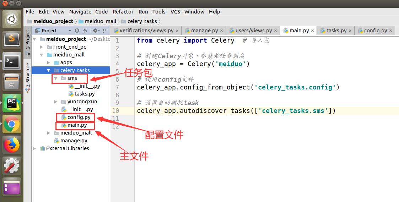Collapse the meiduo_mall folder arrow
Image resolution: width=399 pixels, height=202 pixels.
[x=42, y=55]
